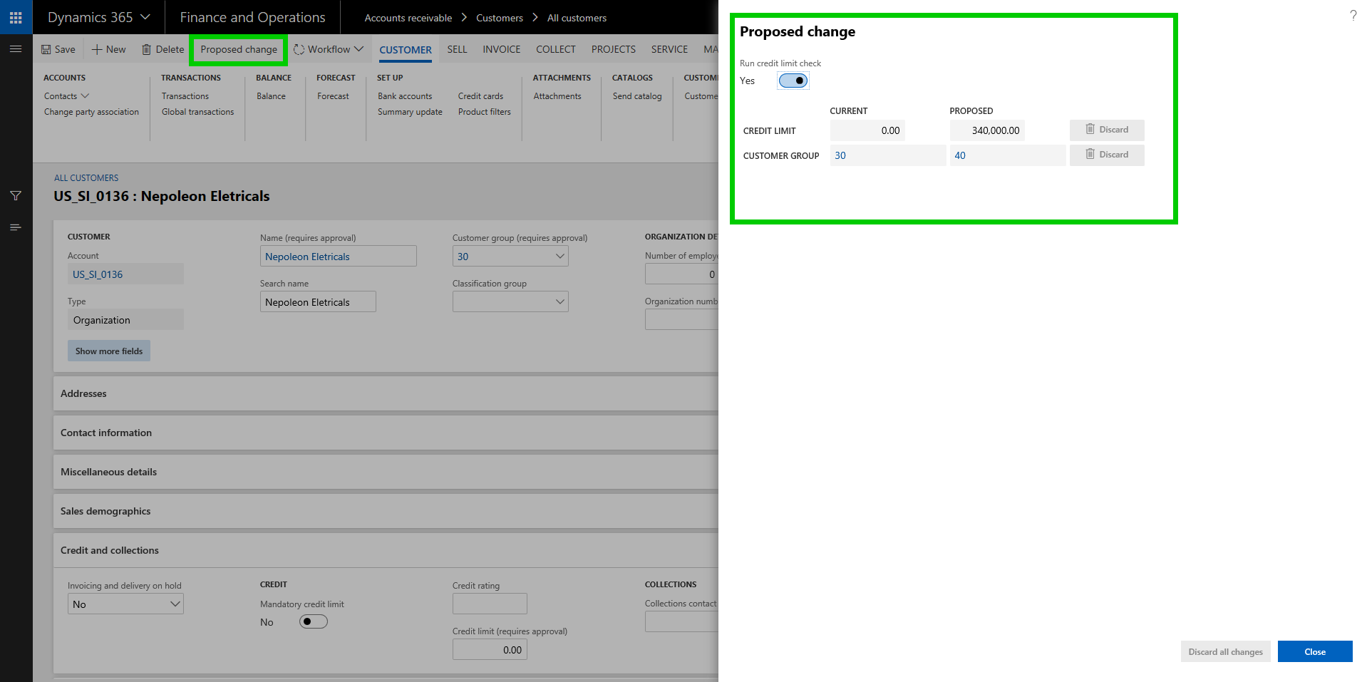Switch to the INVOICE ribbon tab
This screenshot has width=1367, height=682.
point(501,49)
